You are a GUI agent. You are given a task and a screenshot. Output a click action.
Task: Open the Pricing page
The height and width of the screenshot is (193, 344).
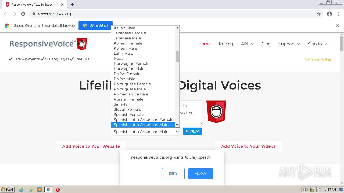pyautogui.click(x=226, y=44)
